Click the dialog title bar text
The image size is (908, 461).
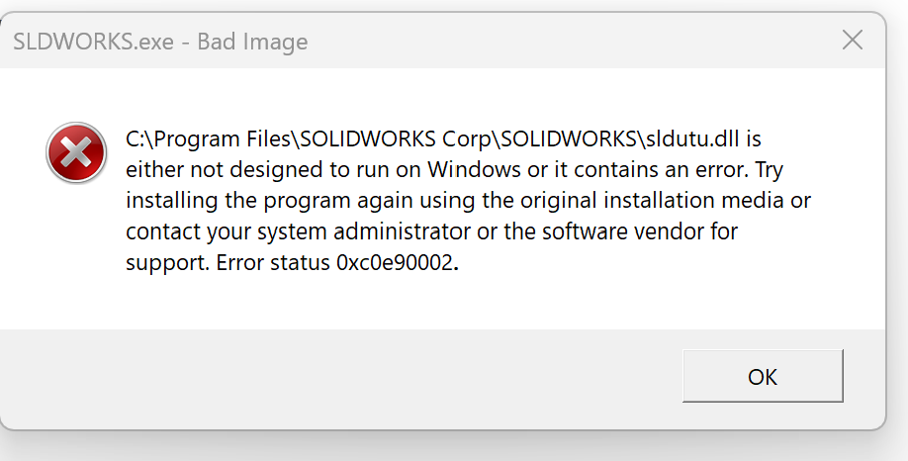(x=160, y=42)
